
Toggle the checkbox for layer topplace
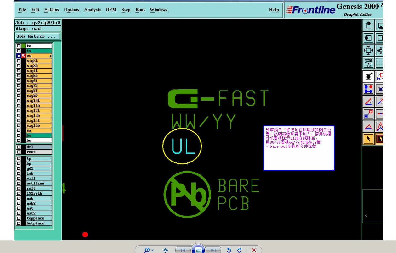tap(19, 218)
